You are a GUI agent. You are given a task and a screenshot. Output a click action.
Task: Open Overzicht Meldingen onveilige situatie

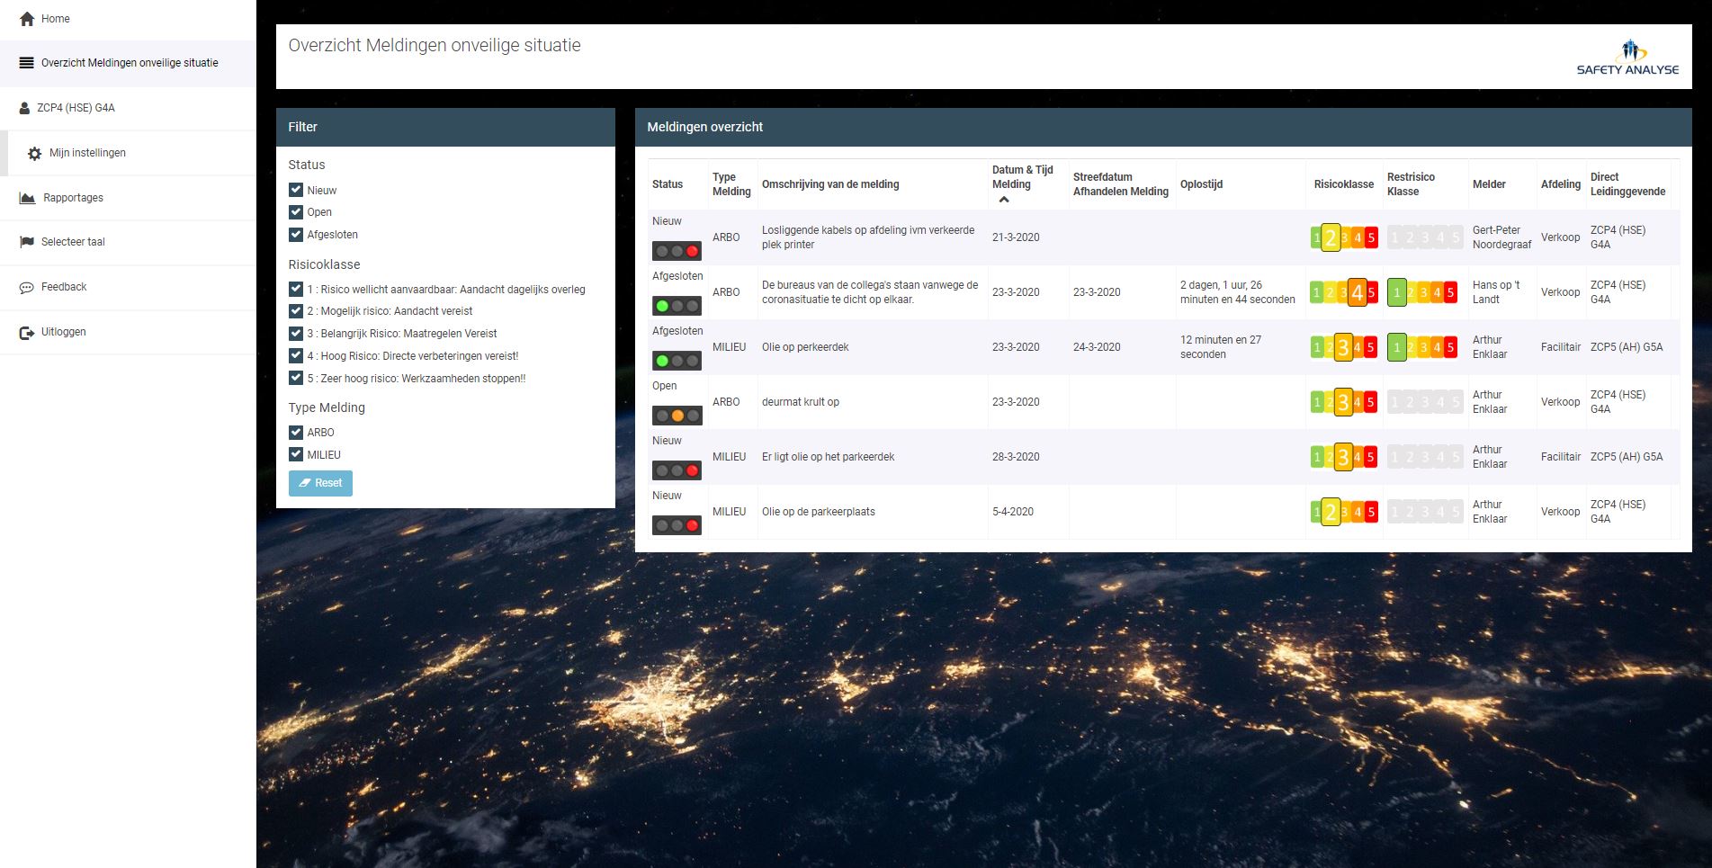[x=129, y=63]
